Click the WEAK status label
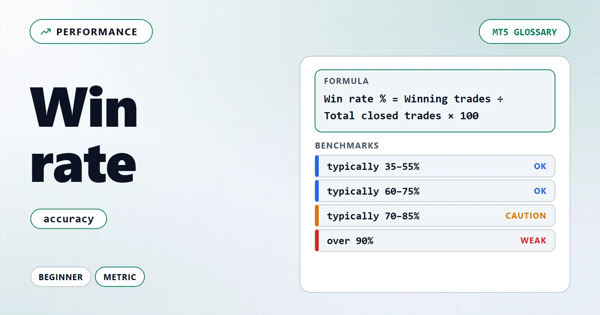This screenshot has width=600, height=315. (x=533, y=240)
